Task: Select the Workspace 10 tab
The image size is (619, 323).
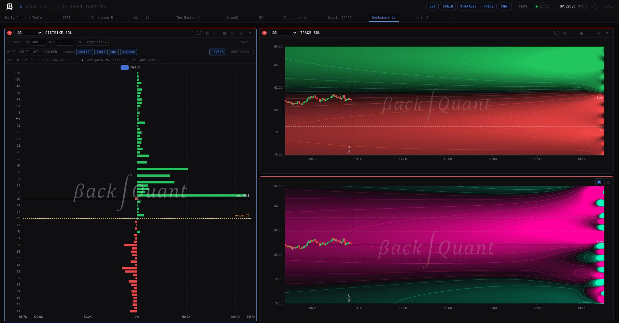Action: click(384, 18)
